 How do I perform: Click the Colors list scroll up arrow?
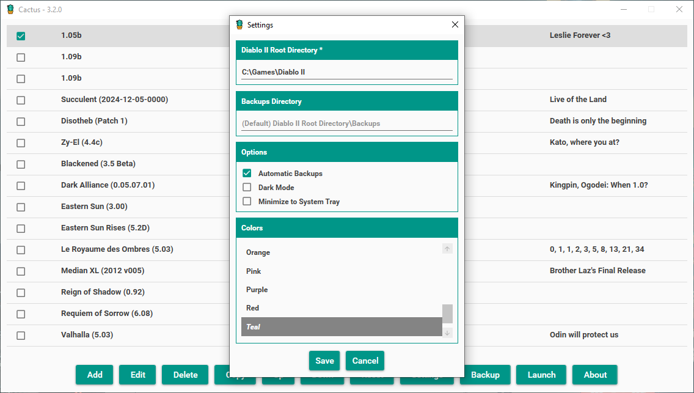point(447,249)
